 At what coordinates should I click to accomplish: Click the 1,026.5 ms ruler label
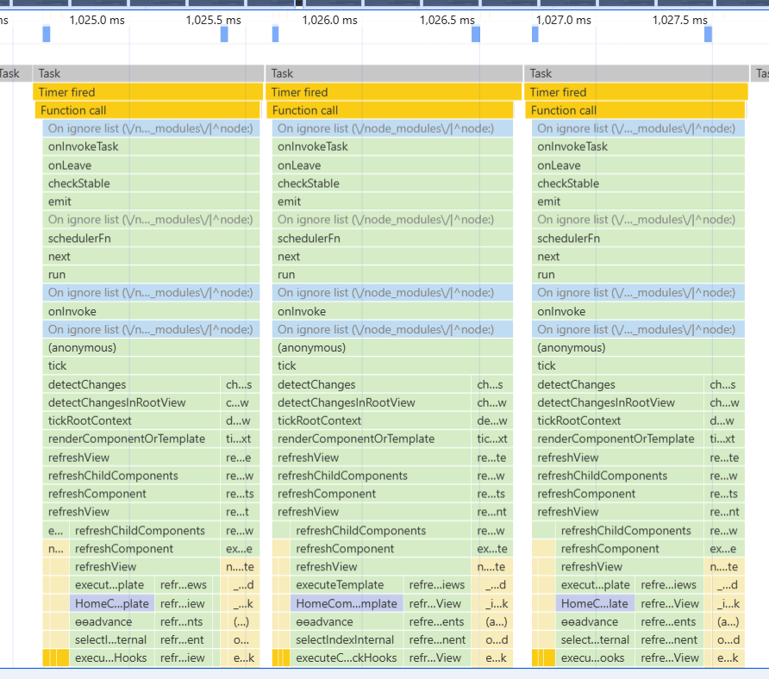[447, 20]
